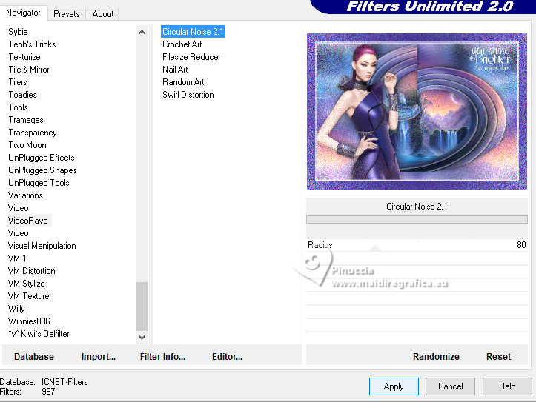Reset the filter settings
Image resolution: width=536 pixels, height=402 pixels.
[498, 357]
